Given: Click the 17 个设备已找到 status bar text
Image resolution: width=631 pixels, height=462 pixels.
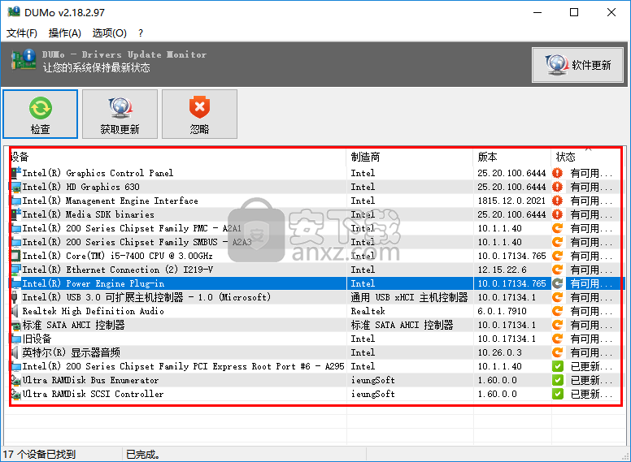Looking at the screenshot, I should tap(39, 455).
